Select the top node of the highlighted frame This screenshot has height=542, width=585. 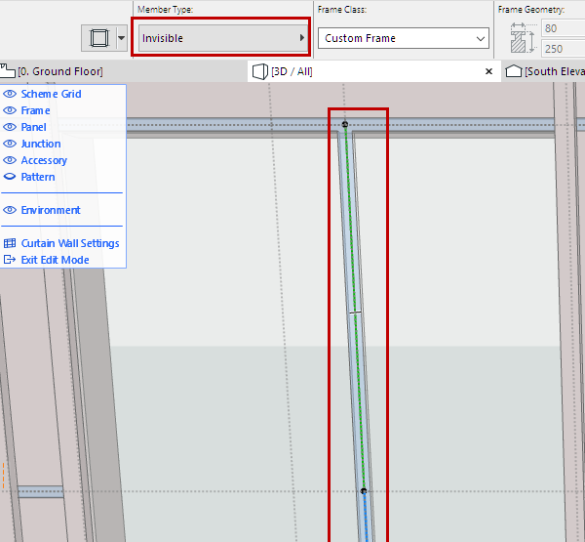coord(345,125)
